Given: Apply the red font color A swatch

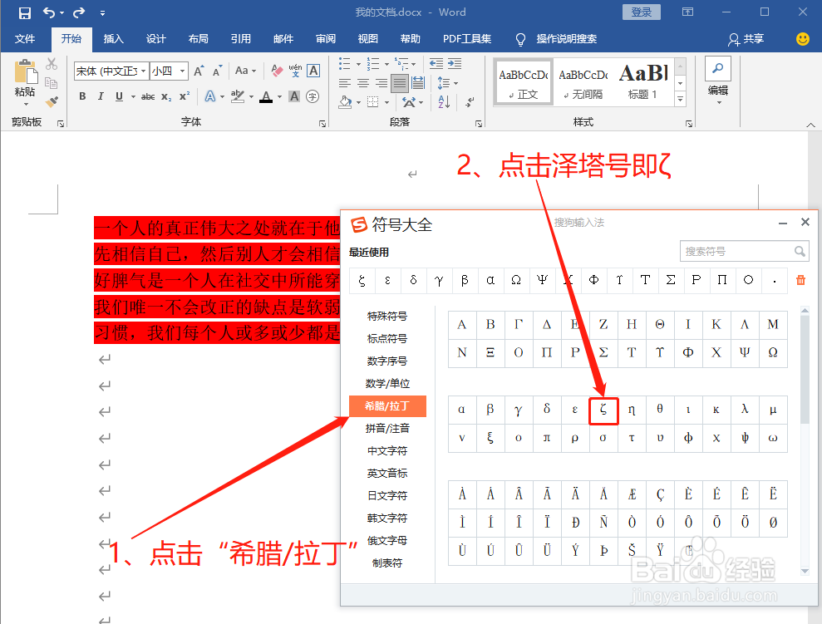Looking at the screenshot, I should [266, 96].
